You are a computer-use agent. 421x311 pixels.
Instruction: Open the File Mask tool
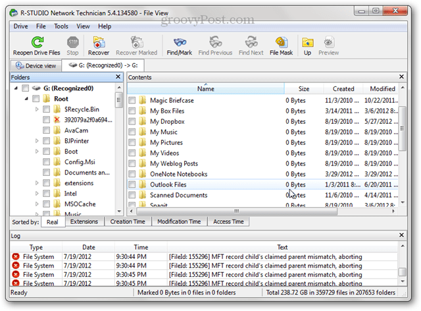pyautogui.click(x=282, y=42)
